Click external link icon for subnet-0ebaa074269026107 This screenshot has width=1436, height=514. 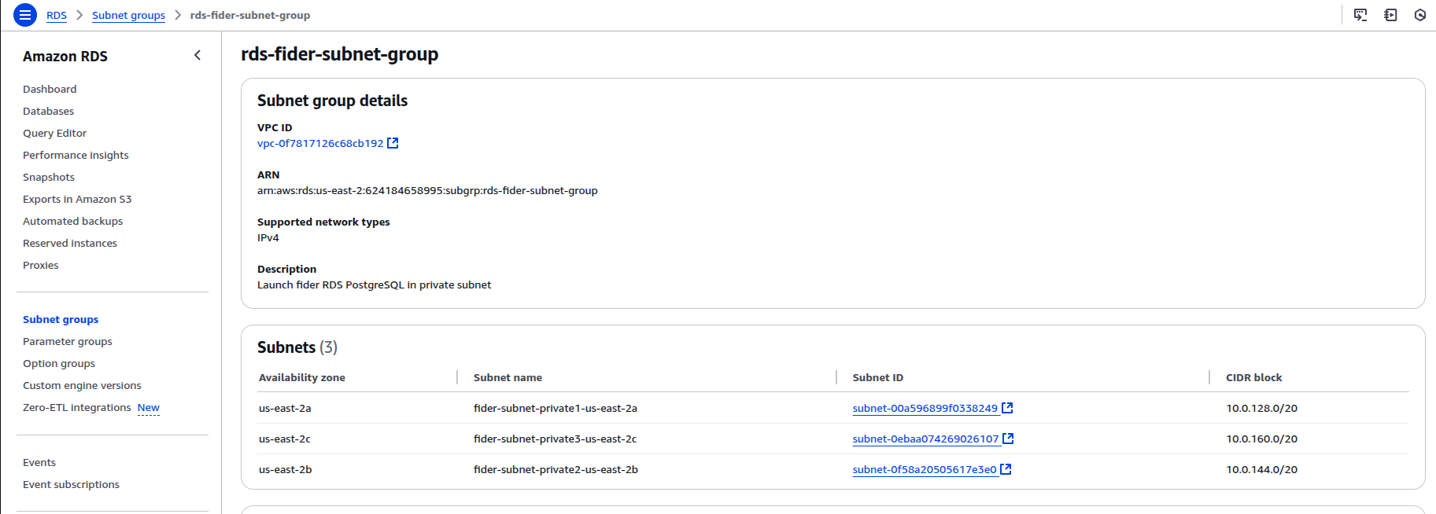pyautogui.click(x=1008, y=439)
